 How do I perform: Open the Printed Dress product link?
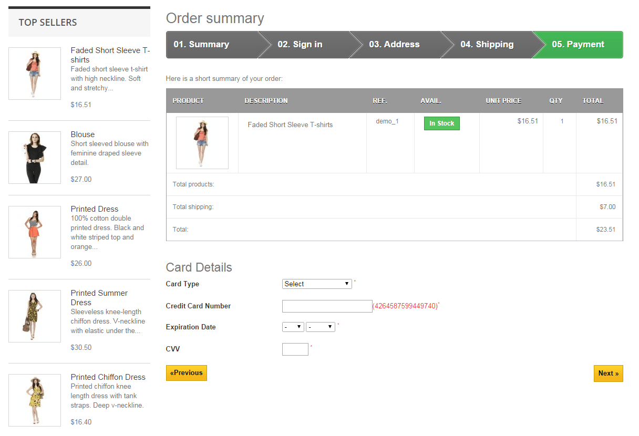[94, 209]
